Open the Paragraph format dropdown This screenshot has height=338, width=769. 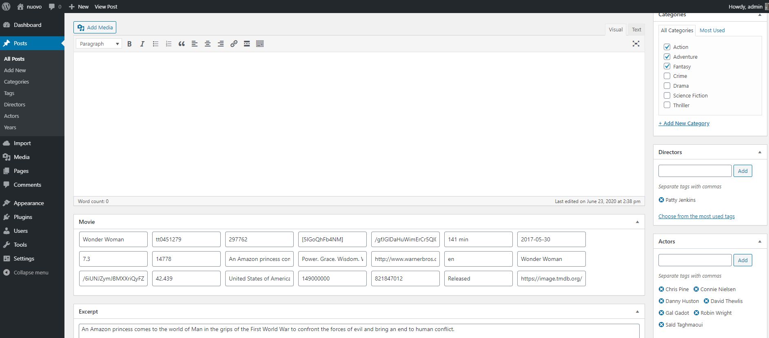pyautogui.click(x=99, y=44)
